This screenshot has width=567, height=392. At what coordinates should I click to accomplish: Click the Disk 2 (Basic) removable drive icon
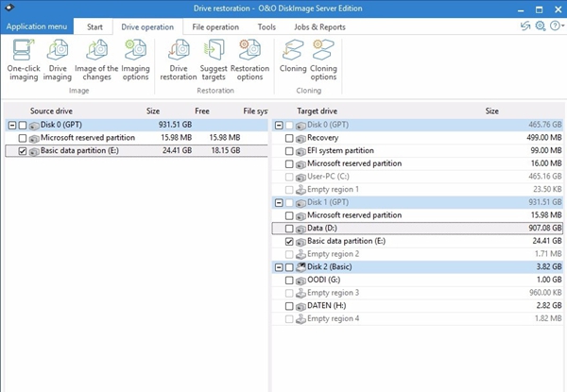pyautogui.click(x=301, y=267)
